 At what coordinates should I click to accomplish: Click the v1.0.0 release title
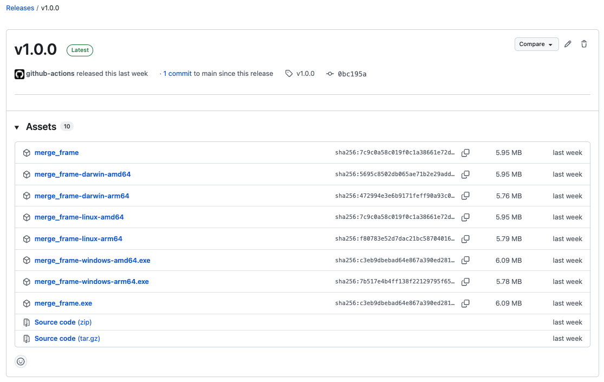(35, 50)
